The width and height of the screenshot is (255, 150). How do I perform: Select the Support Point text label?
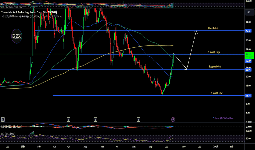pos(215,67)
